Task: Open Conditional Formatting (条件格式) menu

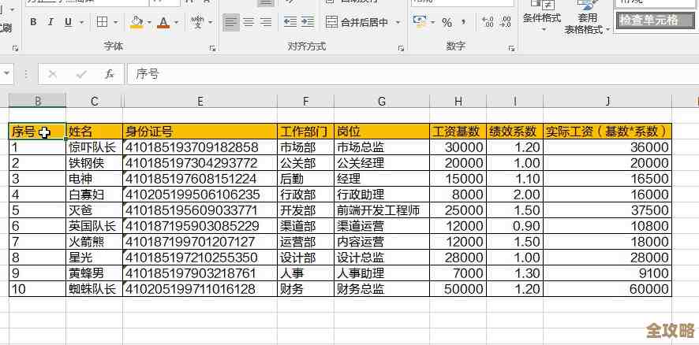Action: 542,17
